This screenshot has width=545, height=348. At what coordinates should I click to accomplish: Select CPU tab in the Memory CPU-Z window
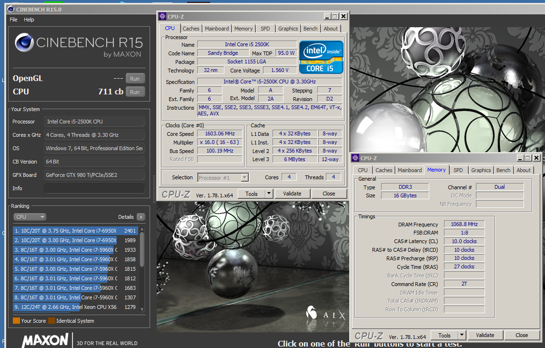(x=363, y=170)
